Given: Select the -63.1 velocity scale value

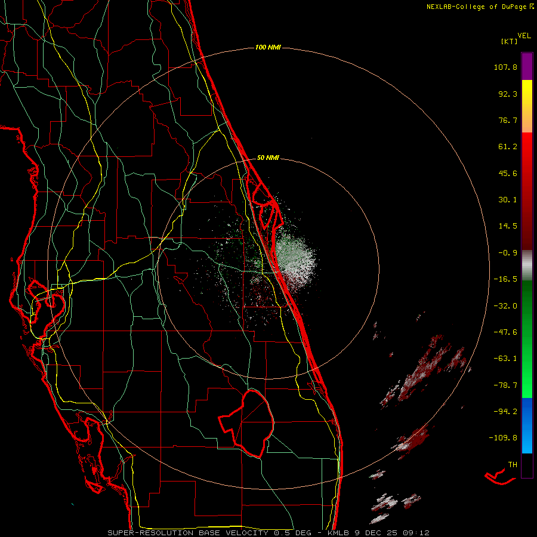Looking at the screenshot, I should click(x=505, y=359).
